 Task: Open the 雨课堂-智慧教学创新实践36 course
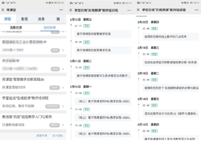point(23,80)
